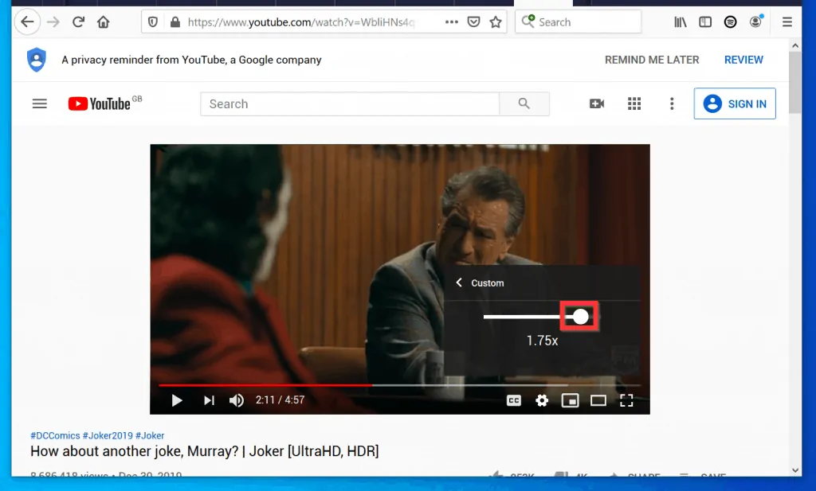Bookmark this page with the star
This screenshot has width=816, height=491.
point(496,22)
